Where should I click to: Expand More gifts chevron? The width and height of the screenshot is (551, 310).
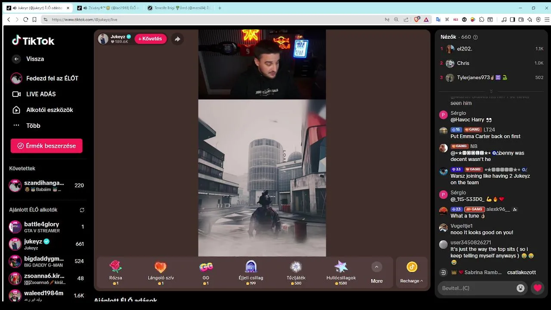coord(377,267)
